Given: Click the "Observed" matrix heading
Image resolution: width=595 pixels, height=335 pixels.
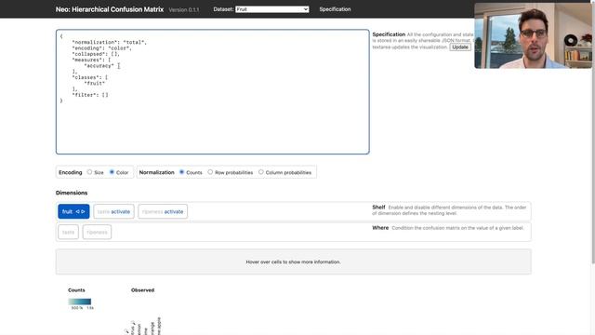Looking at the screenshot, I should pos(142,290).
